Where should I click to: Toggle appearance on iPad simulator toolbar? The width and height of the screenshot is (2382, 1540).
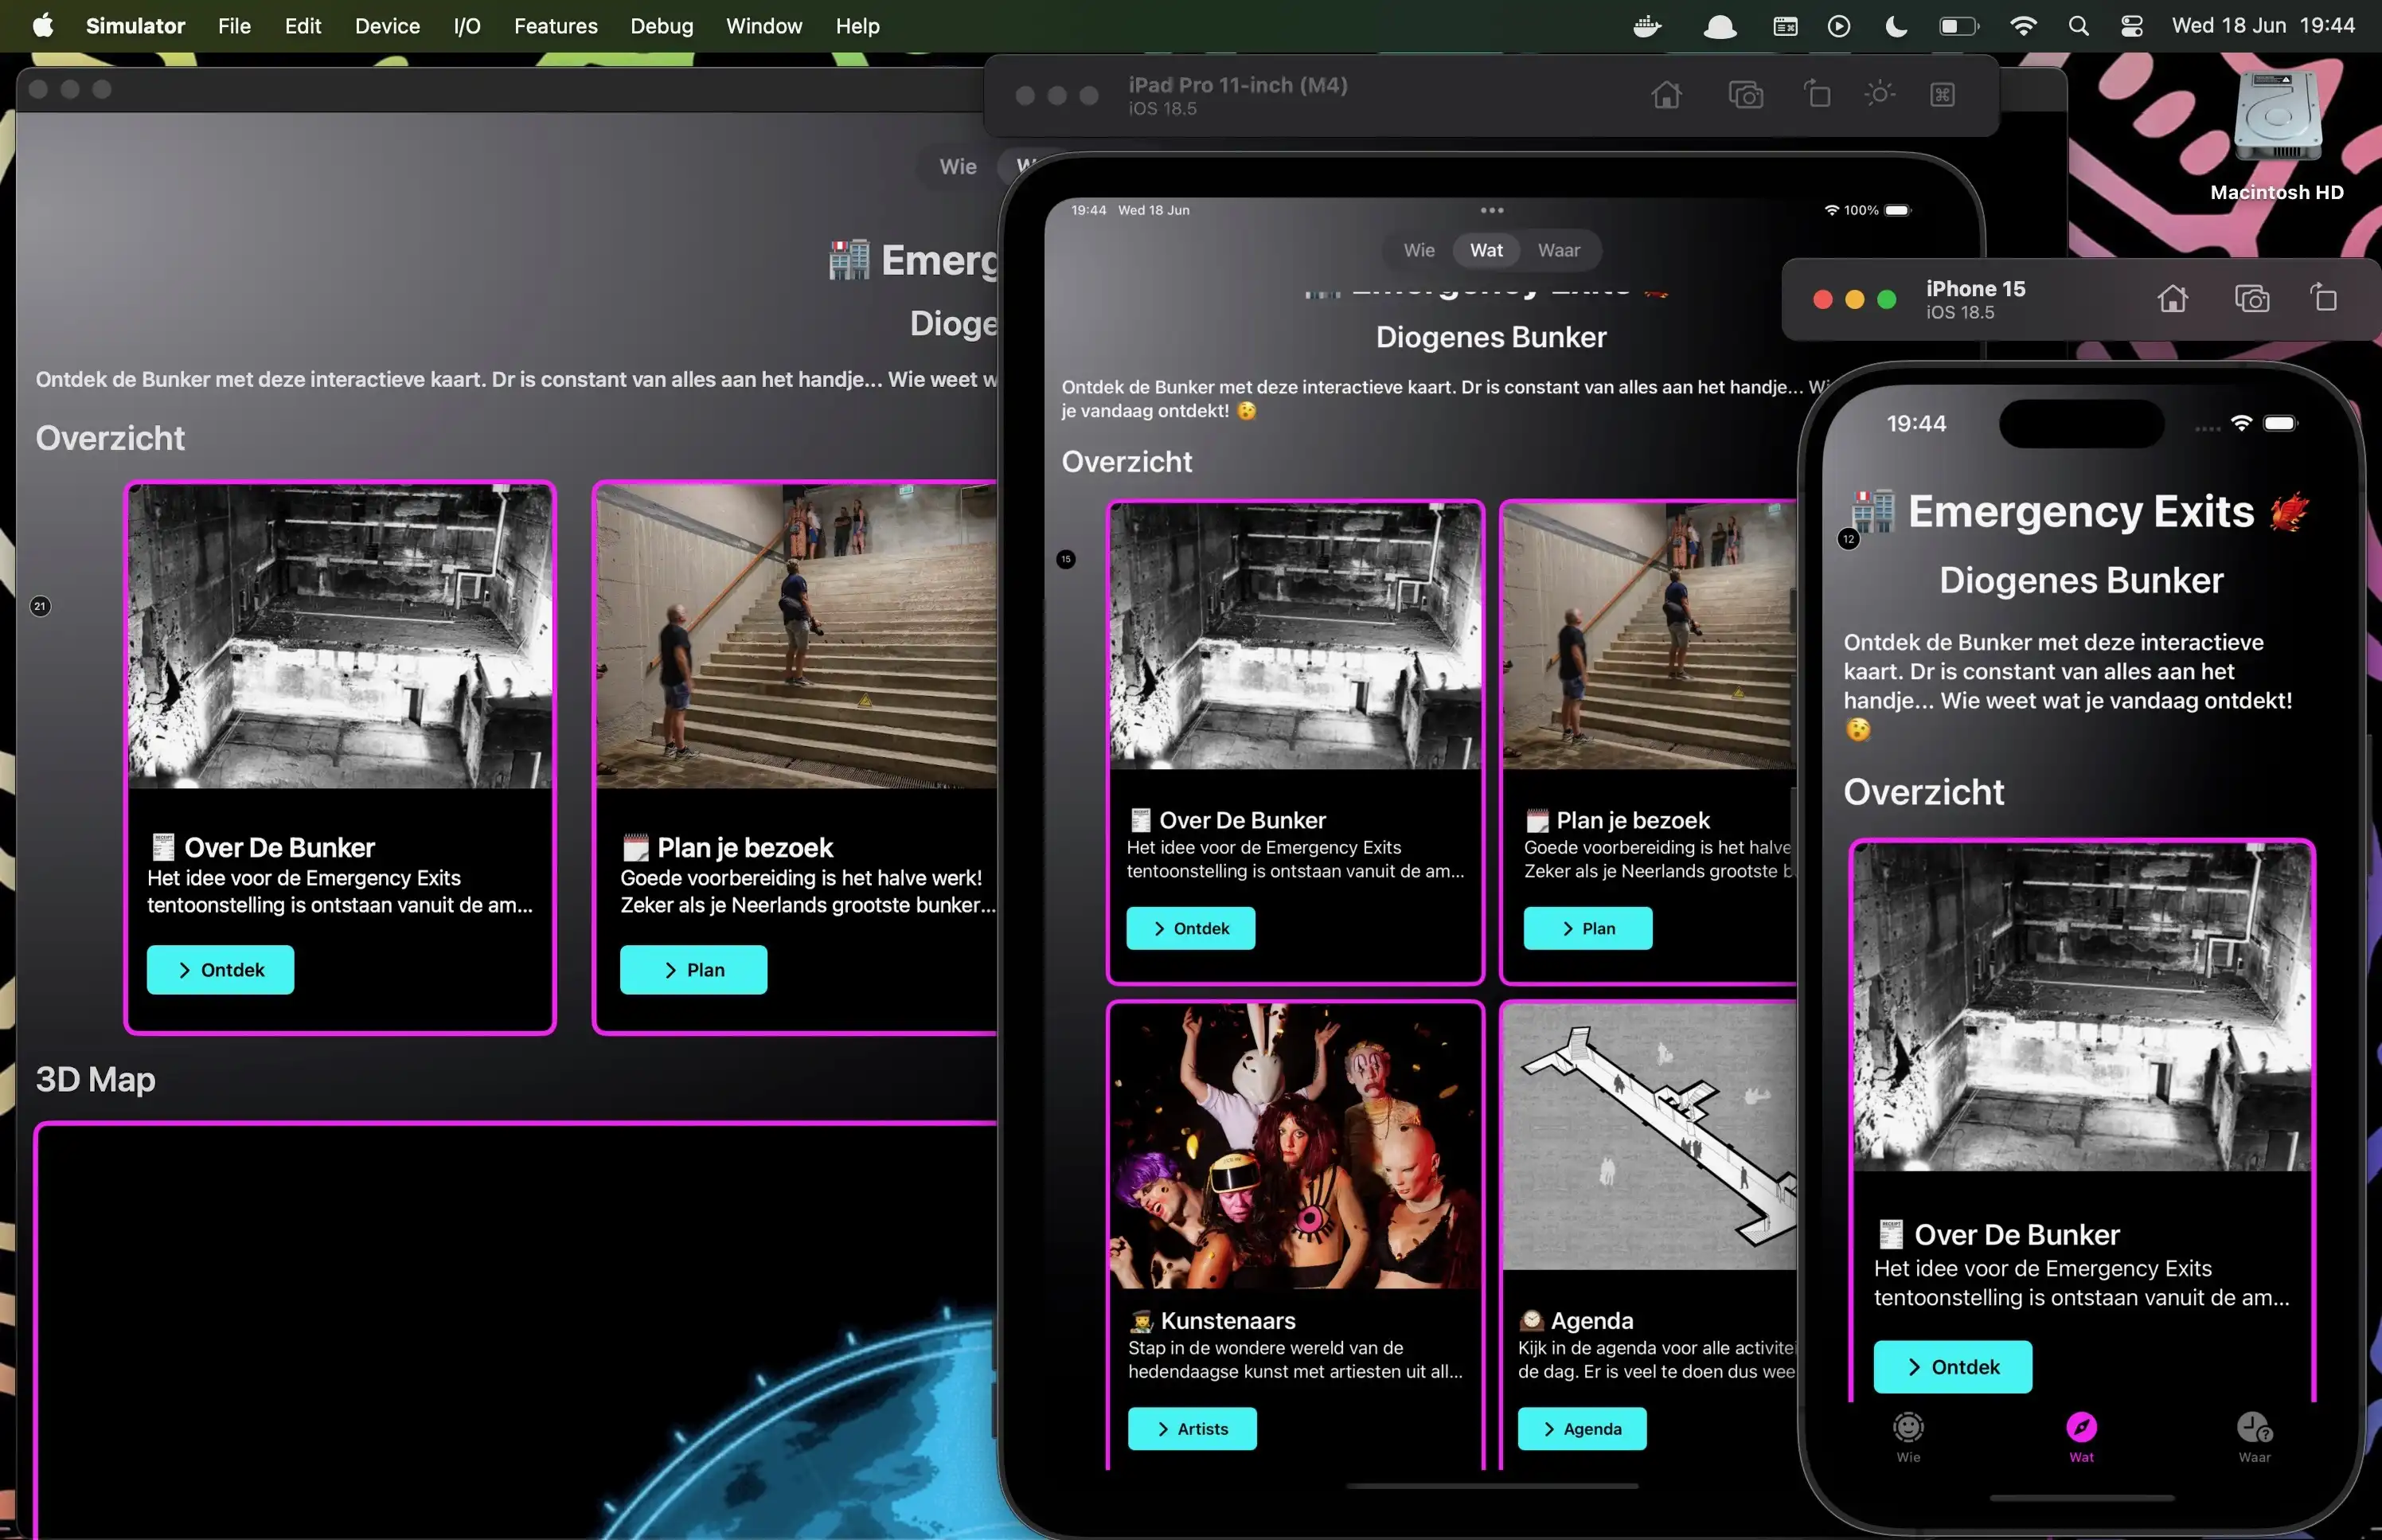1879,95
